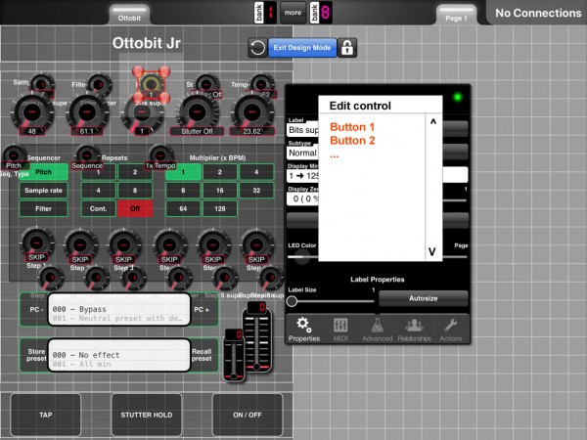Click the padlock unlock icon

pos(347,48)
